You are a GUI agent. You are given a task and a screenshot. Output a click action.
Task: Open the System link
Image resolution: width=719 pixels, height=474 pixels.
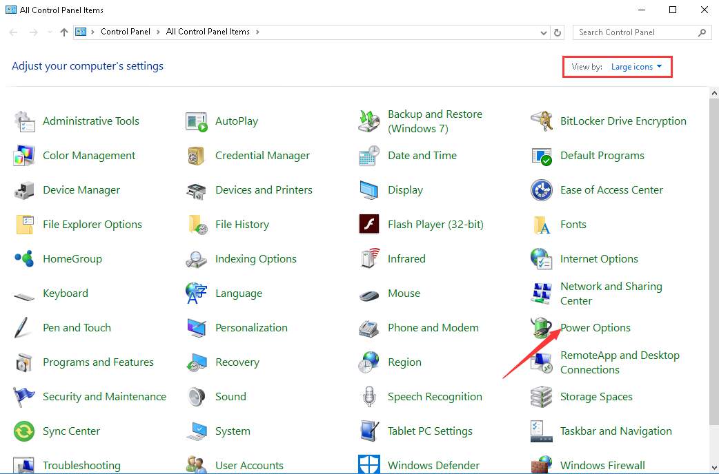[233, 431]
